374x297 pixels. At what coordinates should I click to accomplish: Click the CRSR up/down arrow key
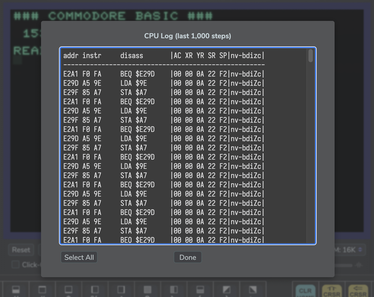[x=332, y=291]
